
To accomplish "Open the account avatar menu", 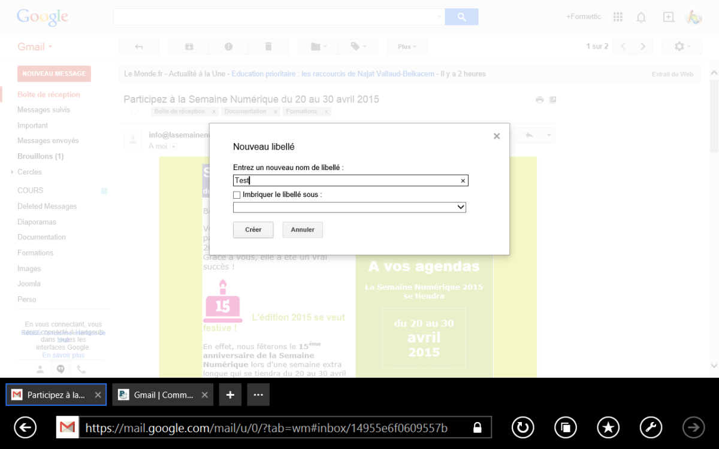I will [x=694, y=17].
